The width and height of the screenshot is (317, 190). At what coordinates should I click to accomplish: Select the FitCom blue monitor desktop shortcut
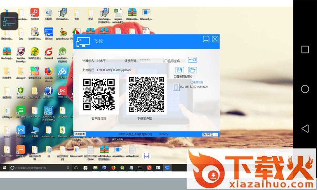[48, 34]
